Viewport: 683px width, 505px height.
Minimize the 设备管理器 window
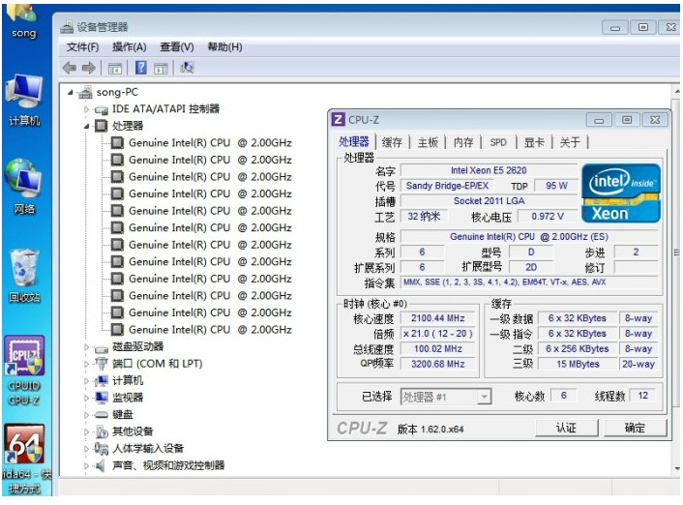615,27
